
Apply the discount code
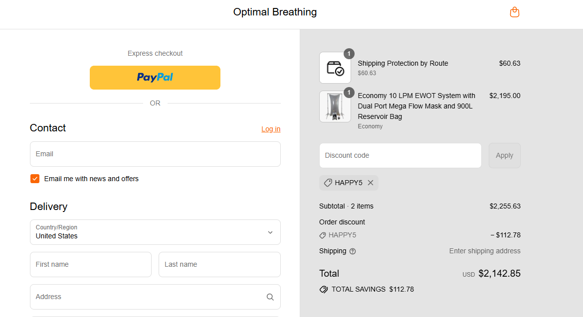[x=504, y=156]
